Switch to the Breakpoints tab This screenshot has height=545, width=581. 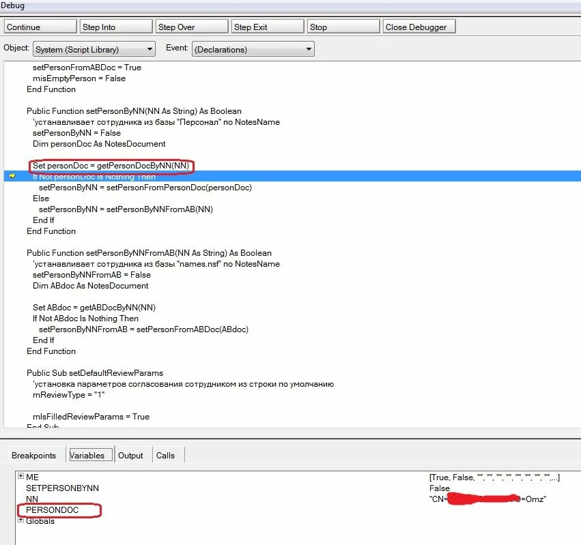33,455
